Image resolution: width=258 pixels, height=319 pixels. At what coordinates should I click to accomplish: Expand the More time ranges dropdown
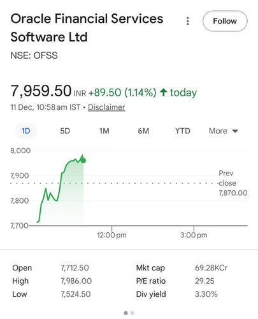pyautogui.click(x=224, y=131)
